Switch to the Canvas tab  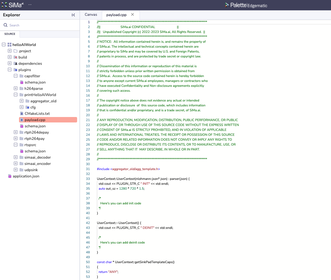pos(91,15)
